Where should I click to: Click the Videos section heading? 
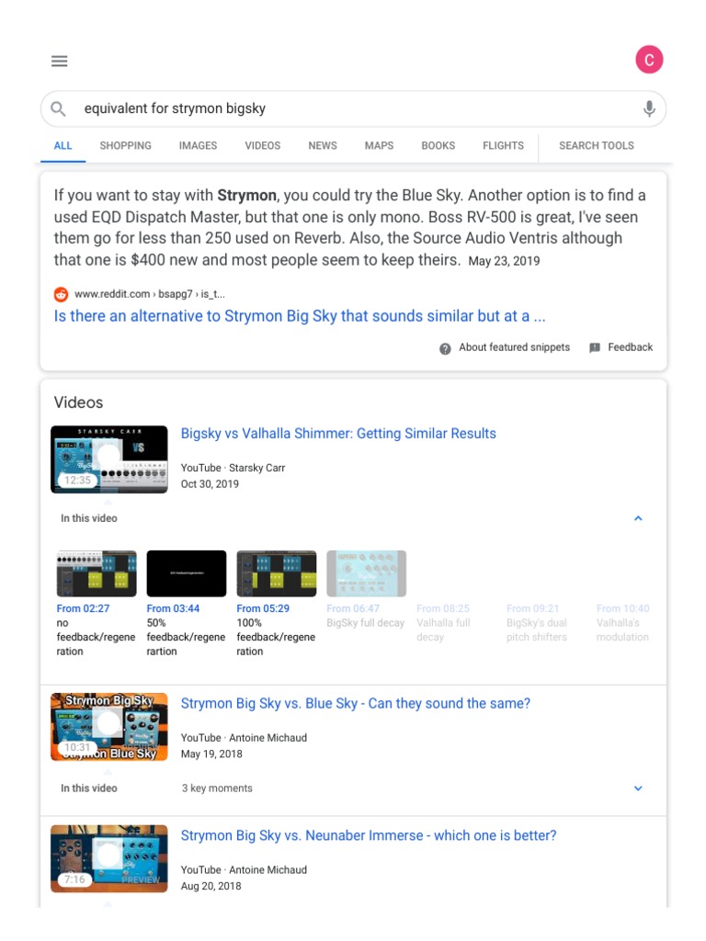coord(79,402)
